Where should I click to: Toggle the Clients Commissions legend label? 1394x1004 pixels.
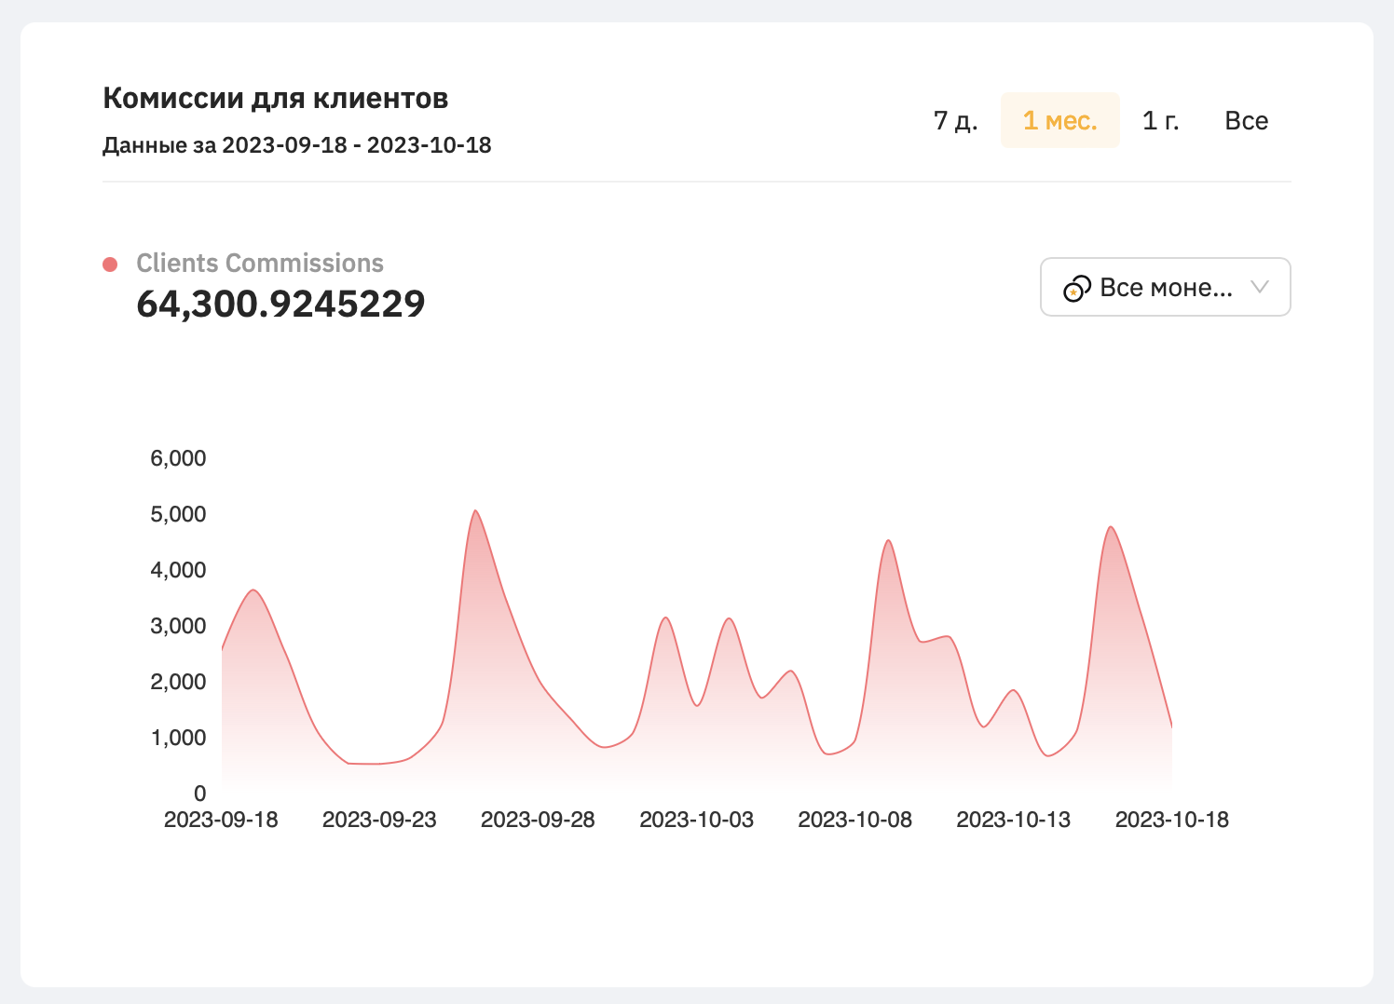(260, 264)
